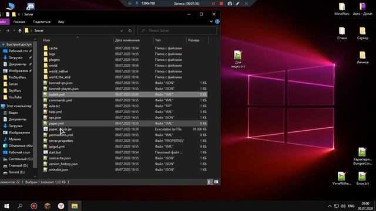
Task: Select the cache folder
Action: [125, 48]
